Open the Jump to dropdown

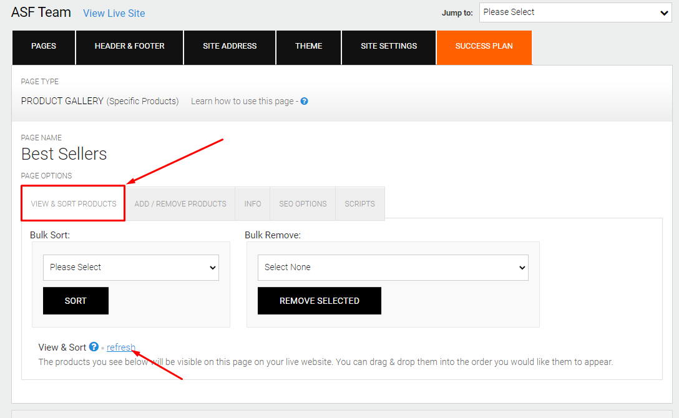[x=574, y=12]
